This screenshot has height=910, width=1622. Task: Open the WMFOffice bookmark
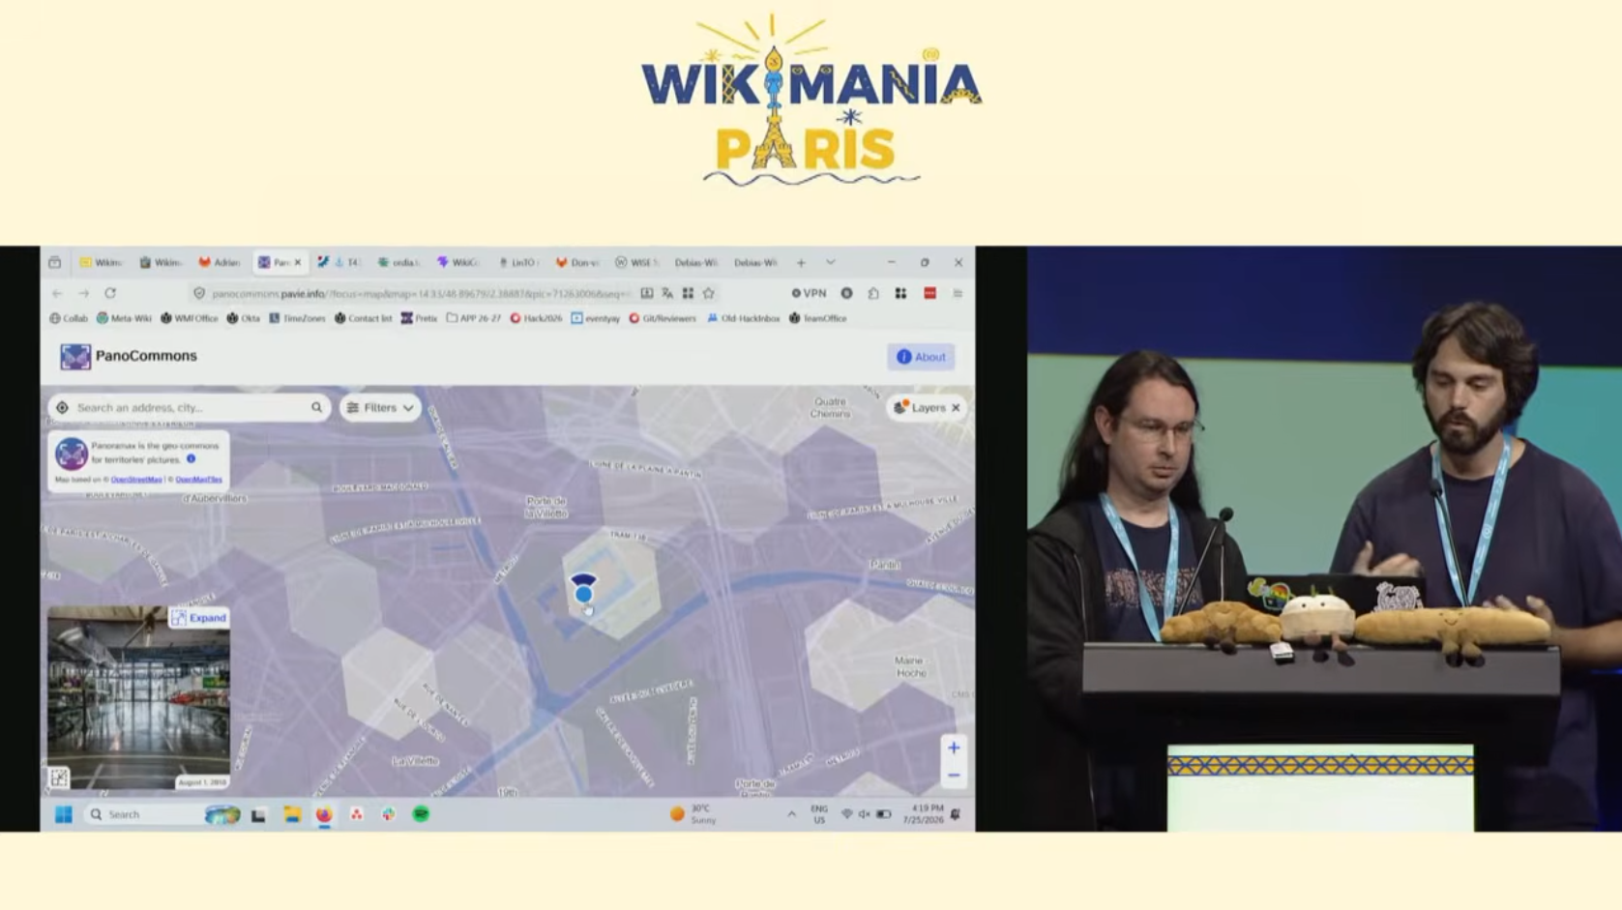point(189,318)
